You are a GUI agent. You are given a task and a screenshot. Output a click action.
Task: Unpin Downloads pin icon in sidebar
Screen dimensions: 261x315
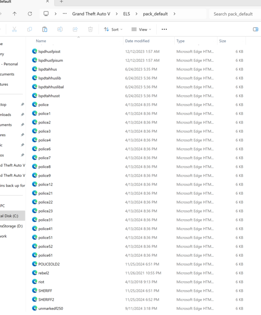(x=22, y=115)
